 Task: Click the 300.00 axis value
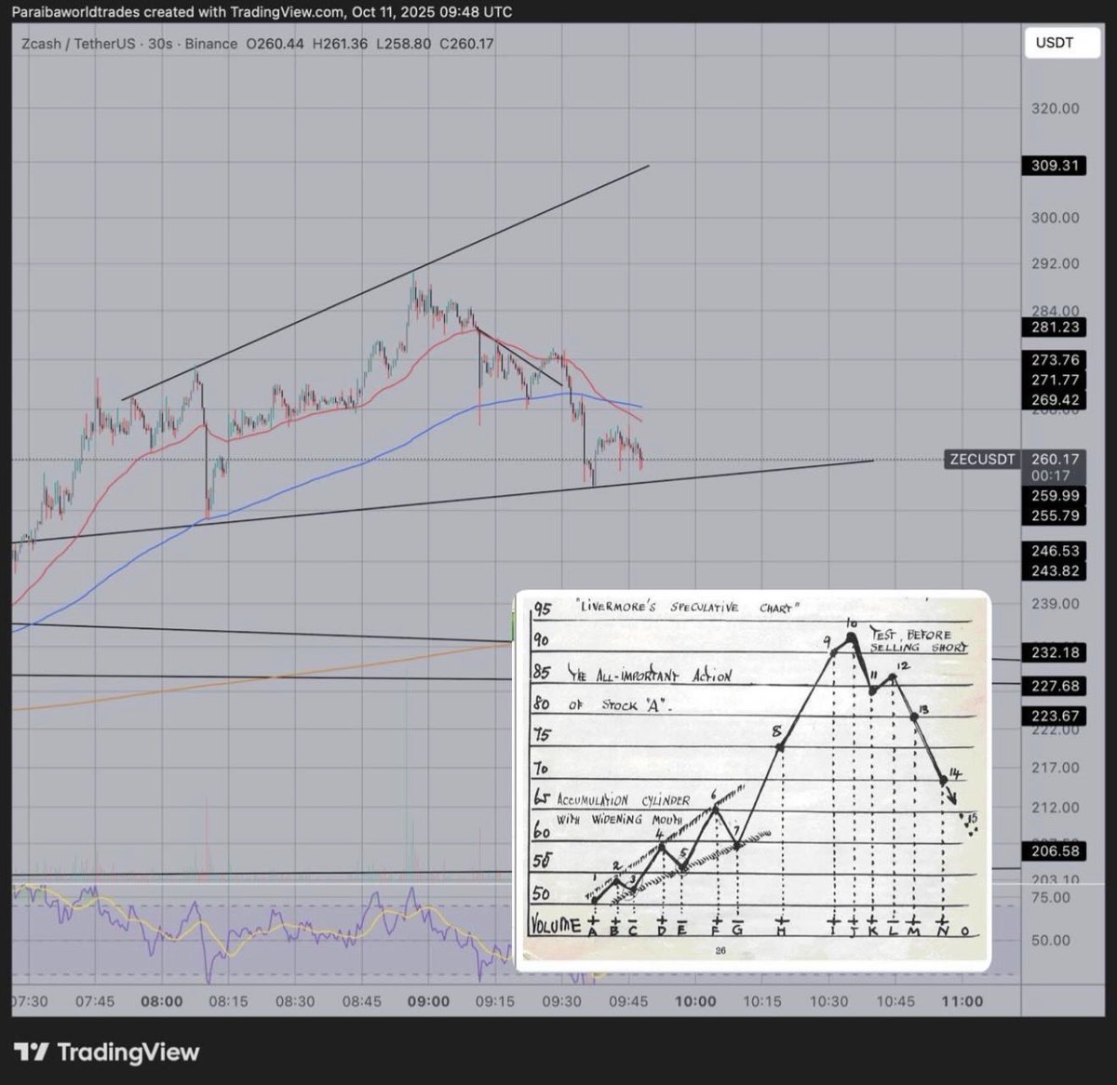(1055, 218)
